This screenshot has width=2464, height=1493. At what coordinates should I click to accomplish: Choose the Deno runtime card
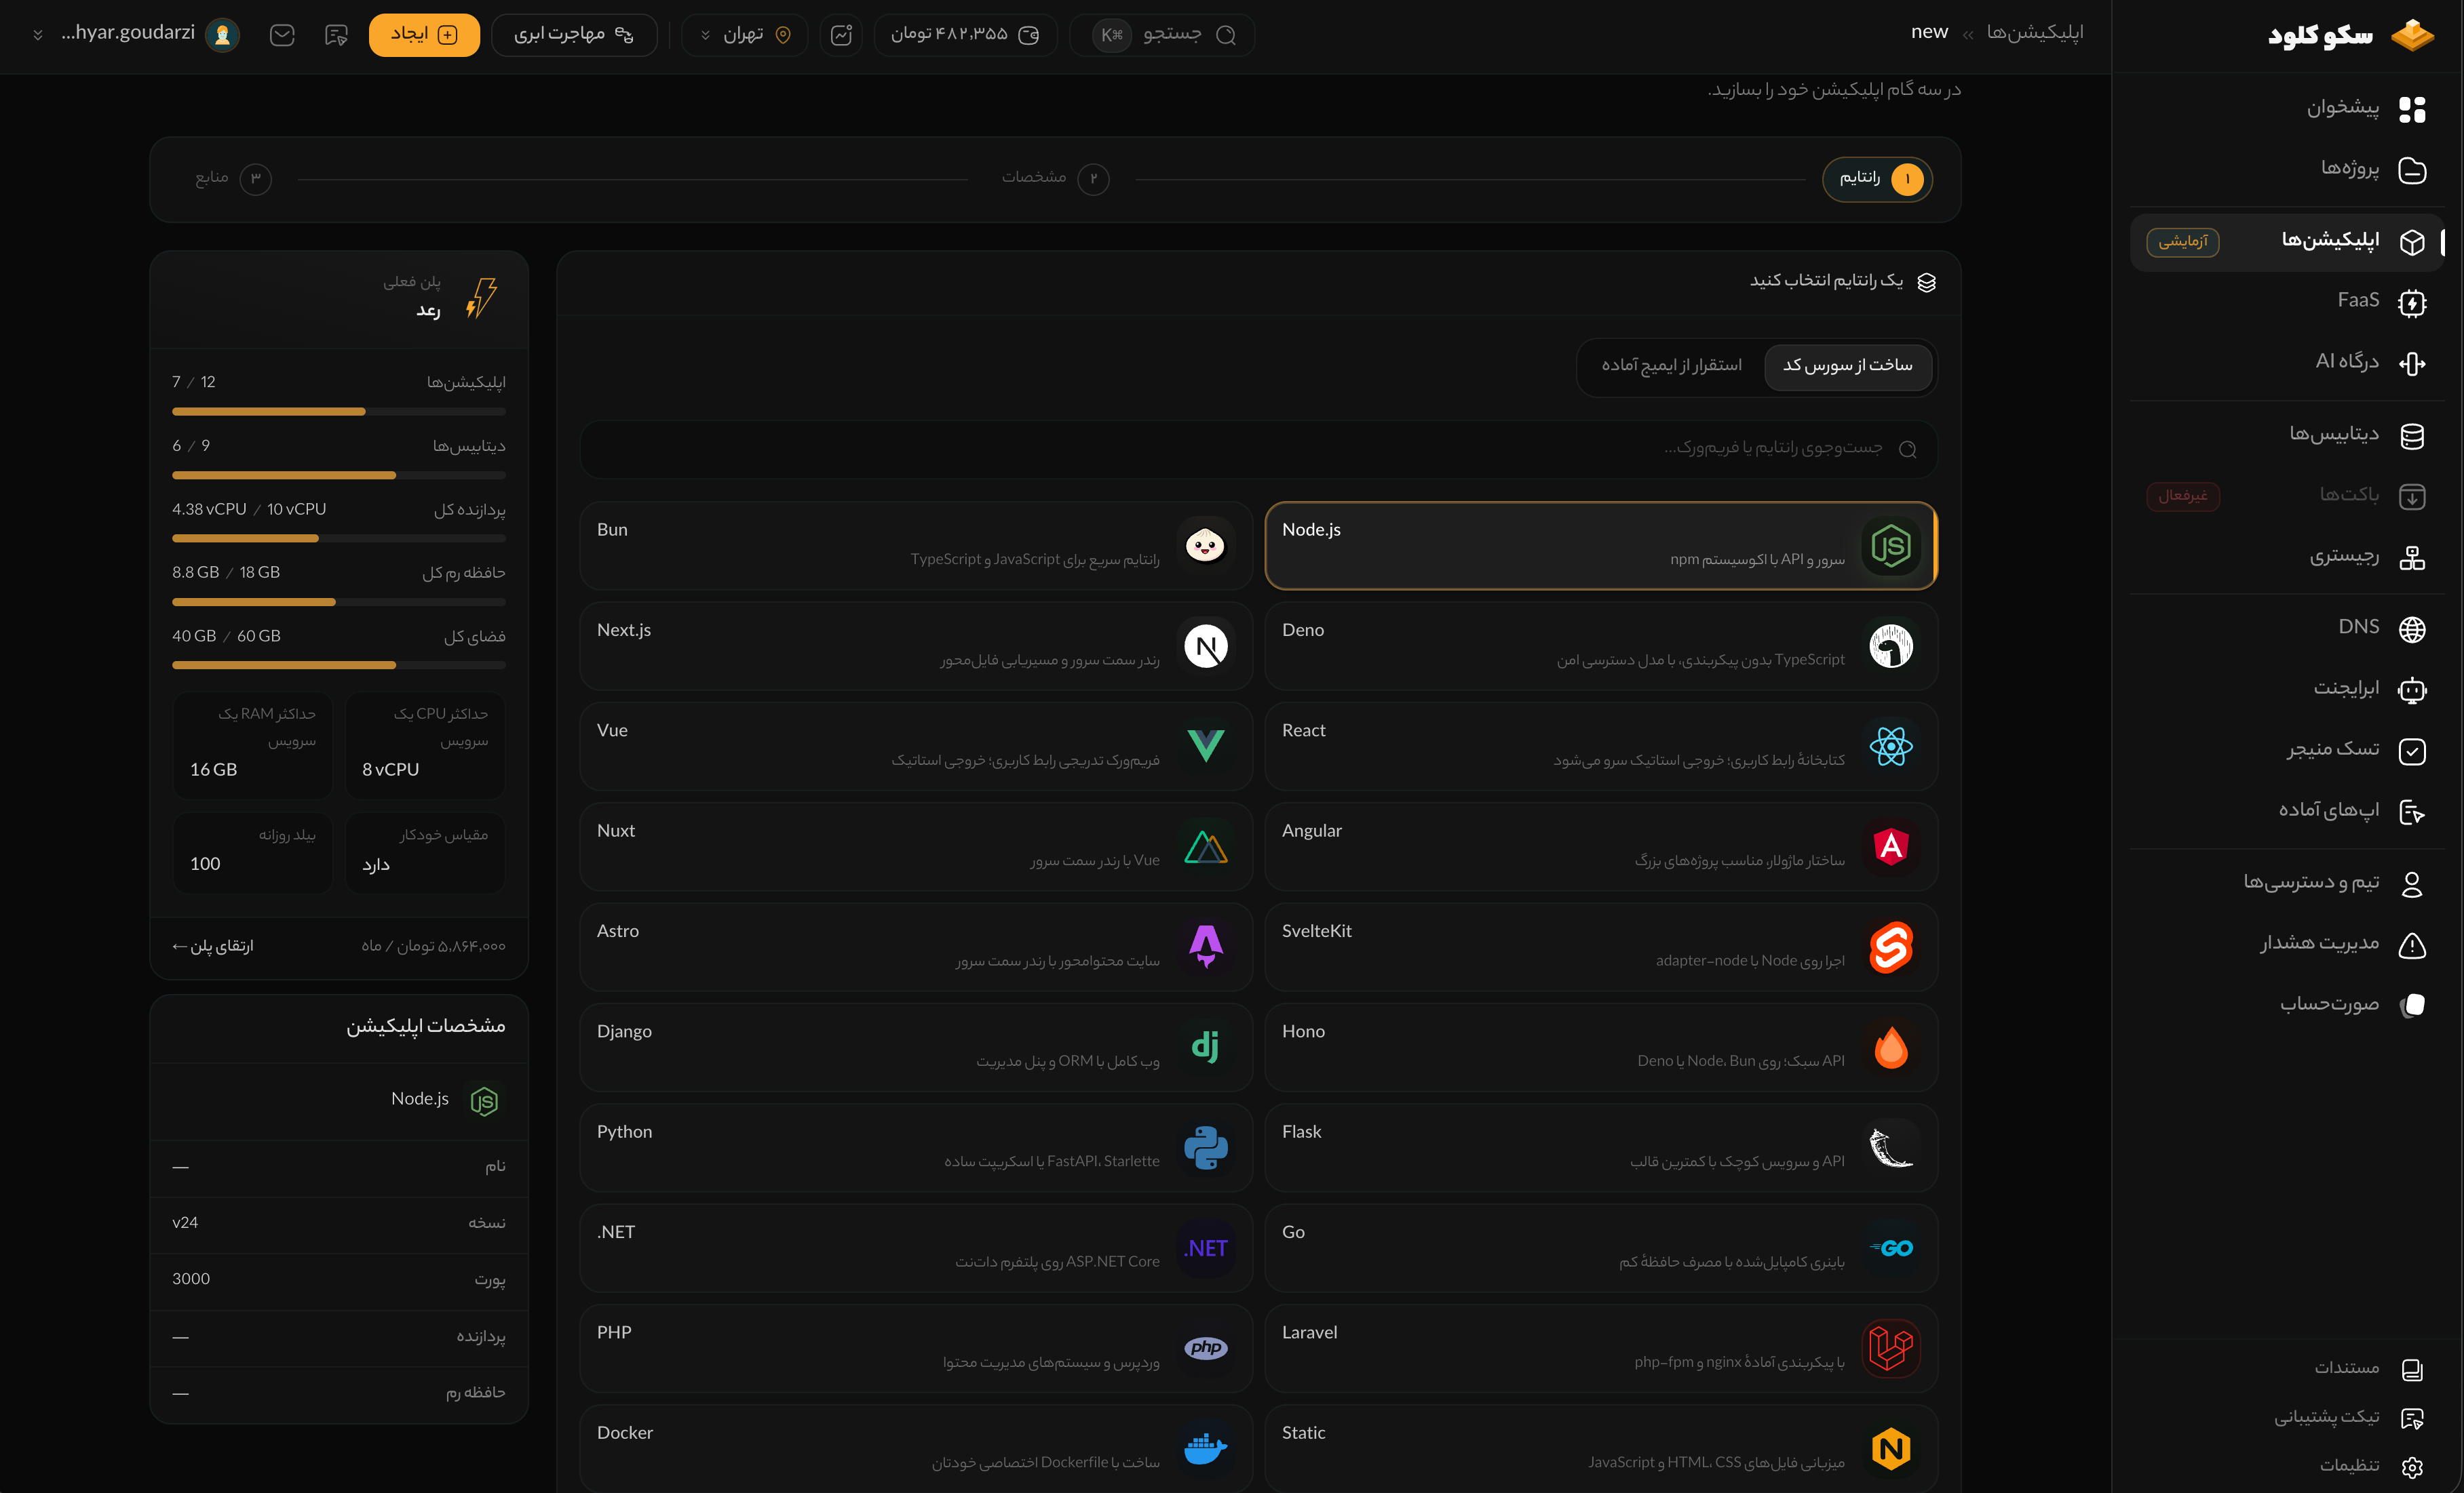(x=1601, y=645)
